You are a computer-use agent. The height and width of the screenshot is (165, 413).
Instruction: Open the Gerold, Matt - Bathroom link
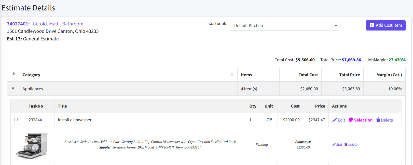(x=58, y=24)
